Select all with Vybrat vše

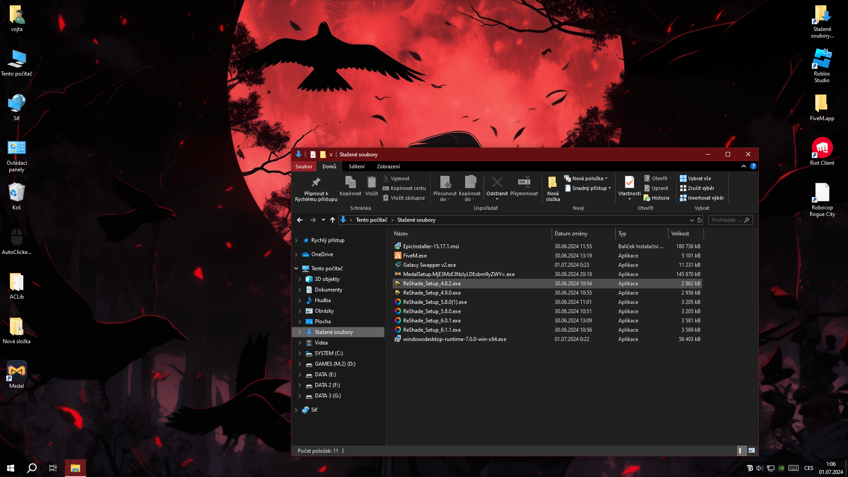click(696, 178)
